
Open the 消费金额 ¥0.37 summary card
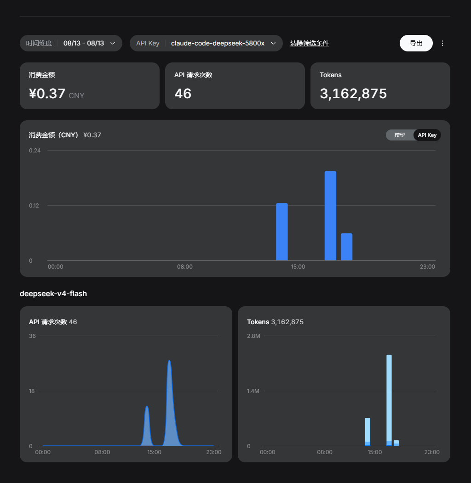pos(90,86)
